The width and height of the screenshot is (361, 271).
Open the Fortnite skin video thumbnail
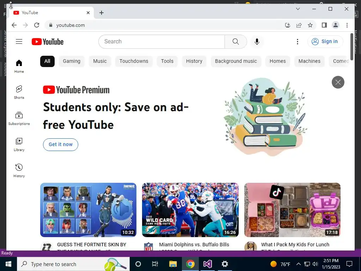coord(88,210)
